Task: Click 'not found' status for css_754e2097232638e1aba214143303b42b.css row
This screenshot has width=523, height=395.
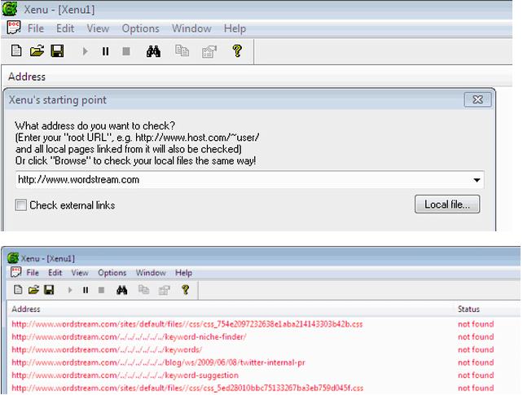Action: (x=476, y=324)
